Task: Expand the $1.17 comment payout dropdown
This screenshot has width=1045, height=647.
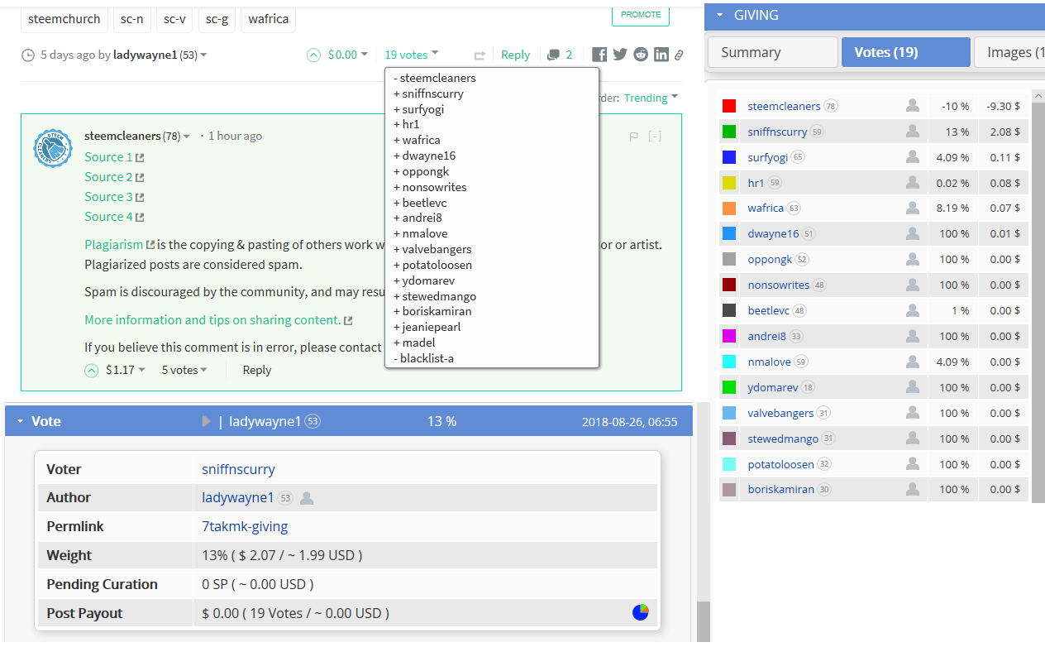Action: point(126,370)
